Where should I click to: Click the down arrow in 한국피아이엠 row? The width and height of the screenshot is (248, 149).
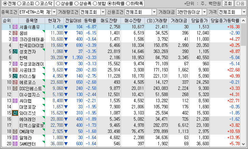66,45
